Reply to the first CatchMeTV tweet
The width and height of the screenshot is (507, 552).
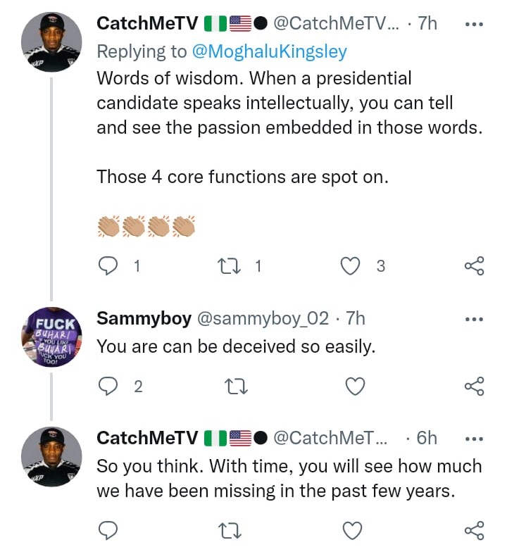pos(108,266)
